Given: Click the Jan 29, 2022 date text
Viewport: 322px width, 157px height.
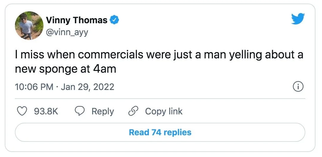Looking at the screenshot, I should (x=87, y=87).
